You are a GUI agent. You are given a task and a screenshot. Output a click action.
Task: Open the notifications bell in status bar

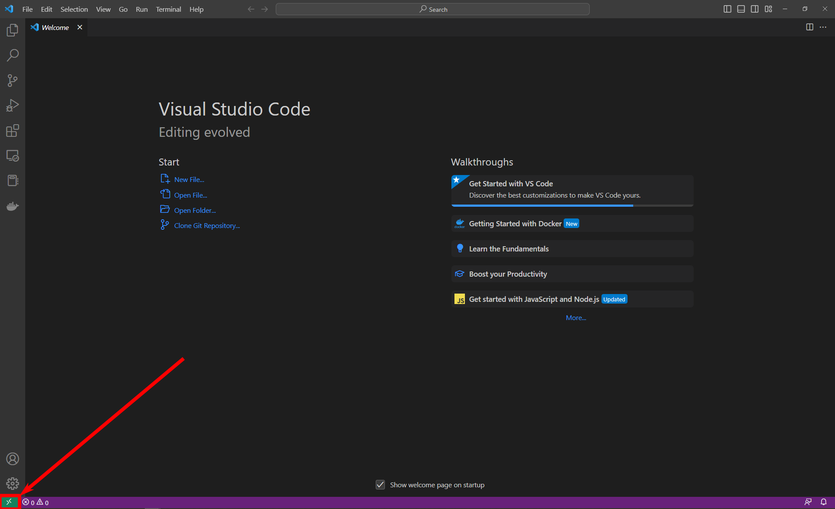pyautogui.click(x=823, y=502)
